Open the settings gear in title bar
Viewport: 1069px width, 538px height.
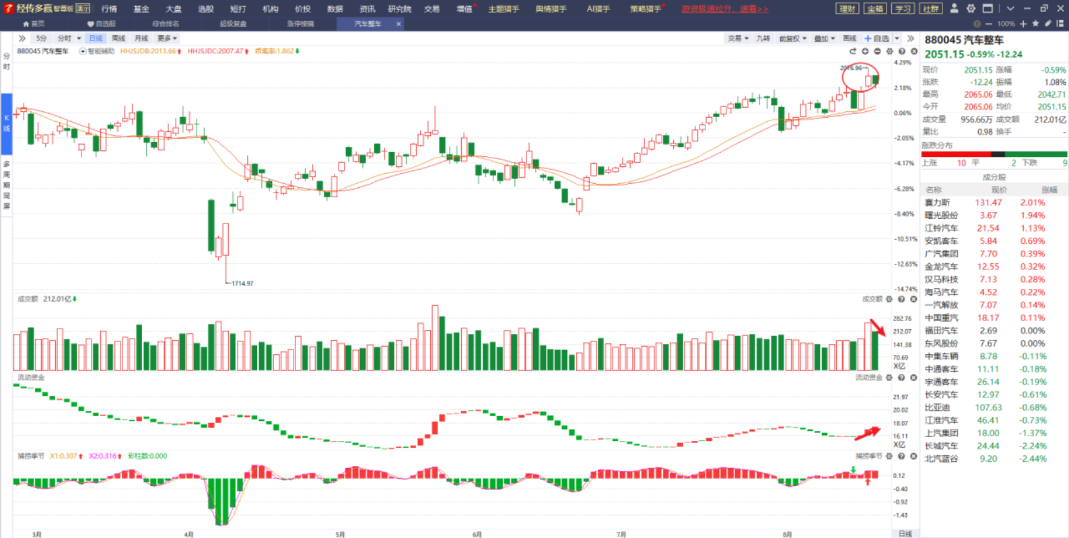click(971, 9)
